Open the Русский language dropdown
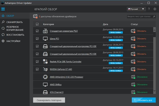 (x=136, y=9)
